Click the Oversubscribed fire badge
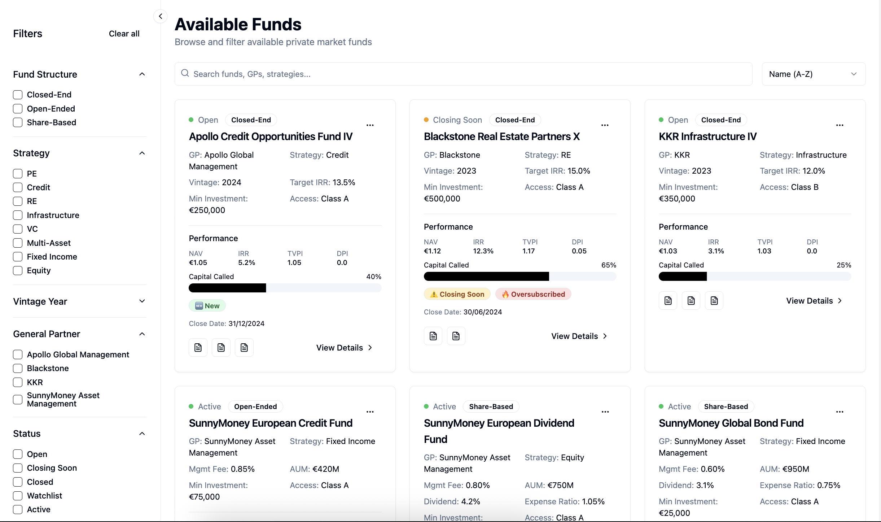The height and width of the screenshot is (522, 881). point(533,294)
